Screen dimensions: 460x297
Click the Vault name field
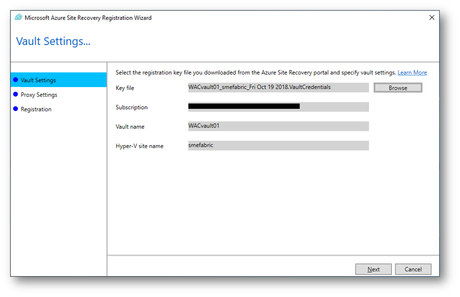point(279,126)
